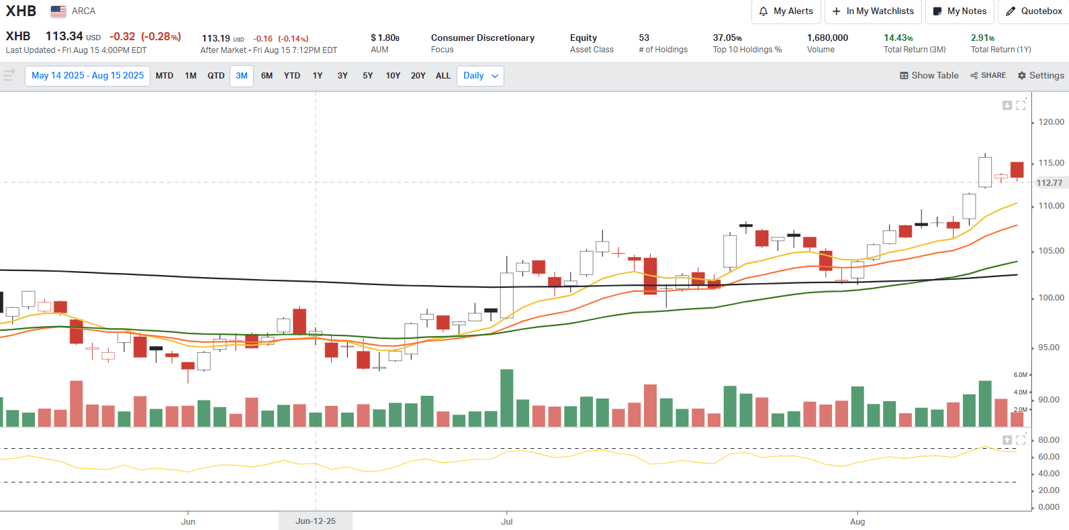Expand the Daily frequency dropdown
The height and width of the screenshot is (530, 1069).
(480, 76)
